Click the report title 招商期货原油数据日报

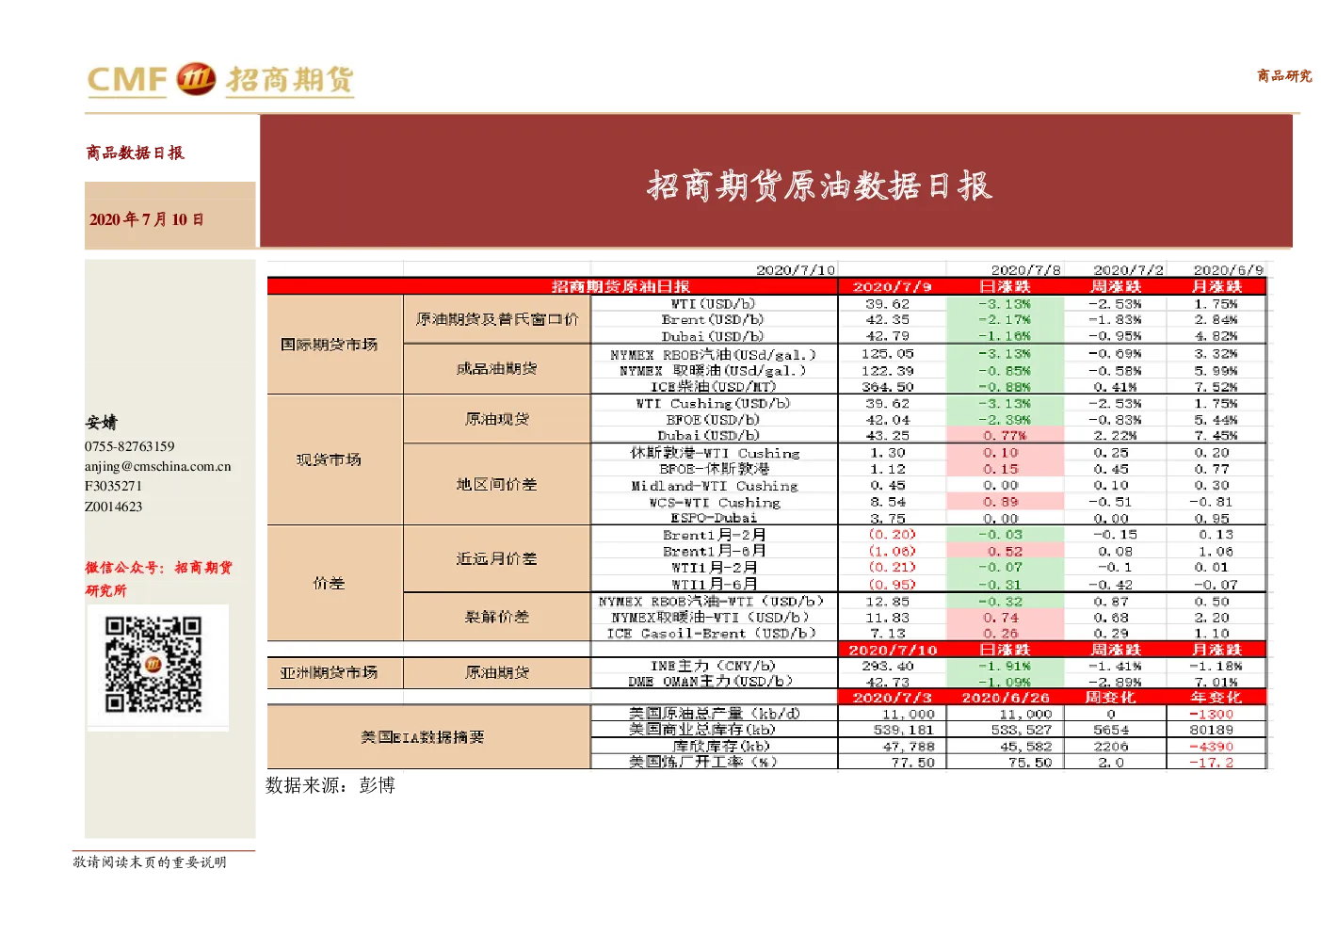tap(819, 185)
